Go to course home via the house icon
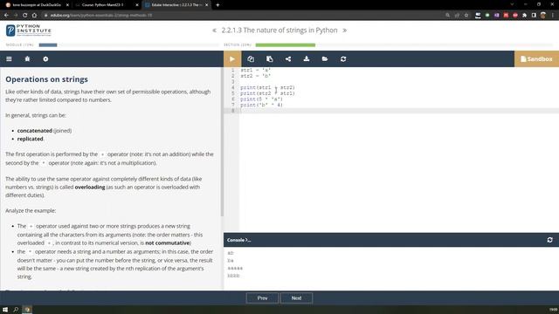The height and width of the screenshot is (314, 559). (27, 59)
